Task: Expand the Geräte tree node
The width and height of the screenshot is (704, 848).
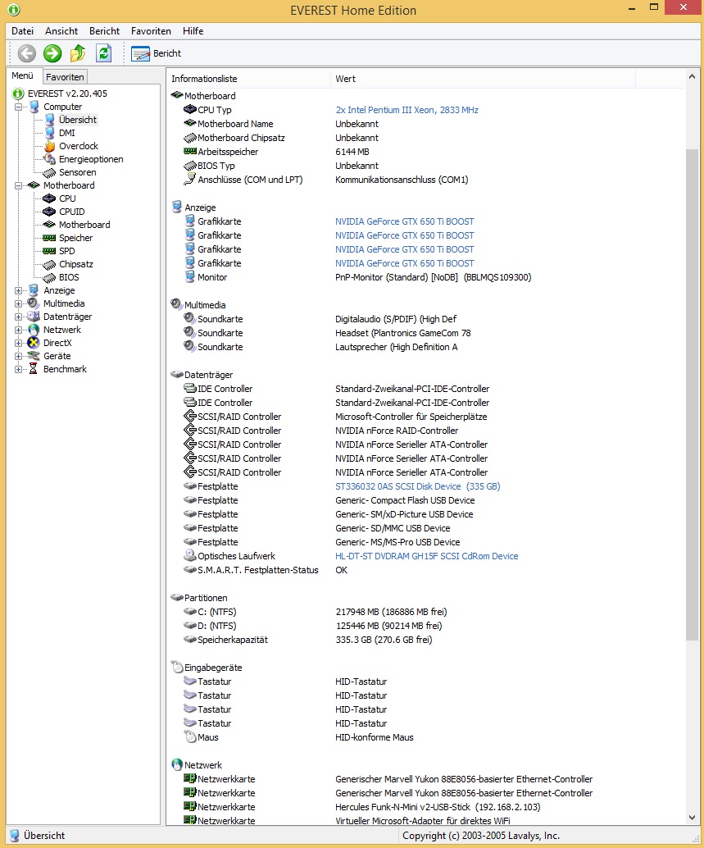Action: click(18, 357)
